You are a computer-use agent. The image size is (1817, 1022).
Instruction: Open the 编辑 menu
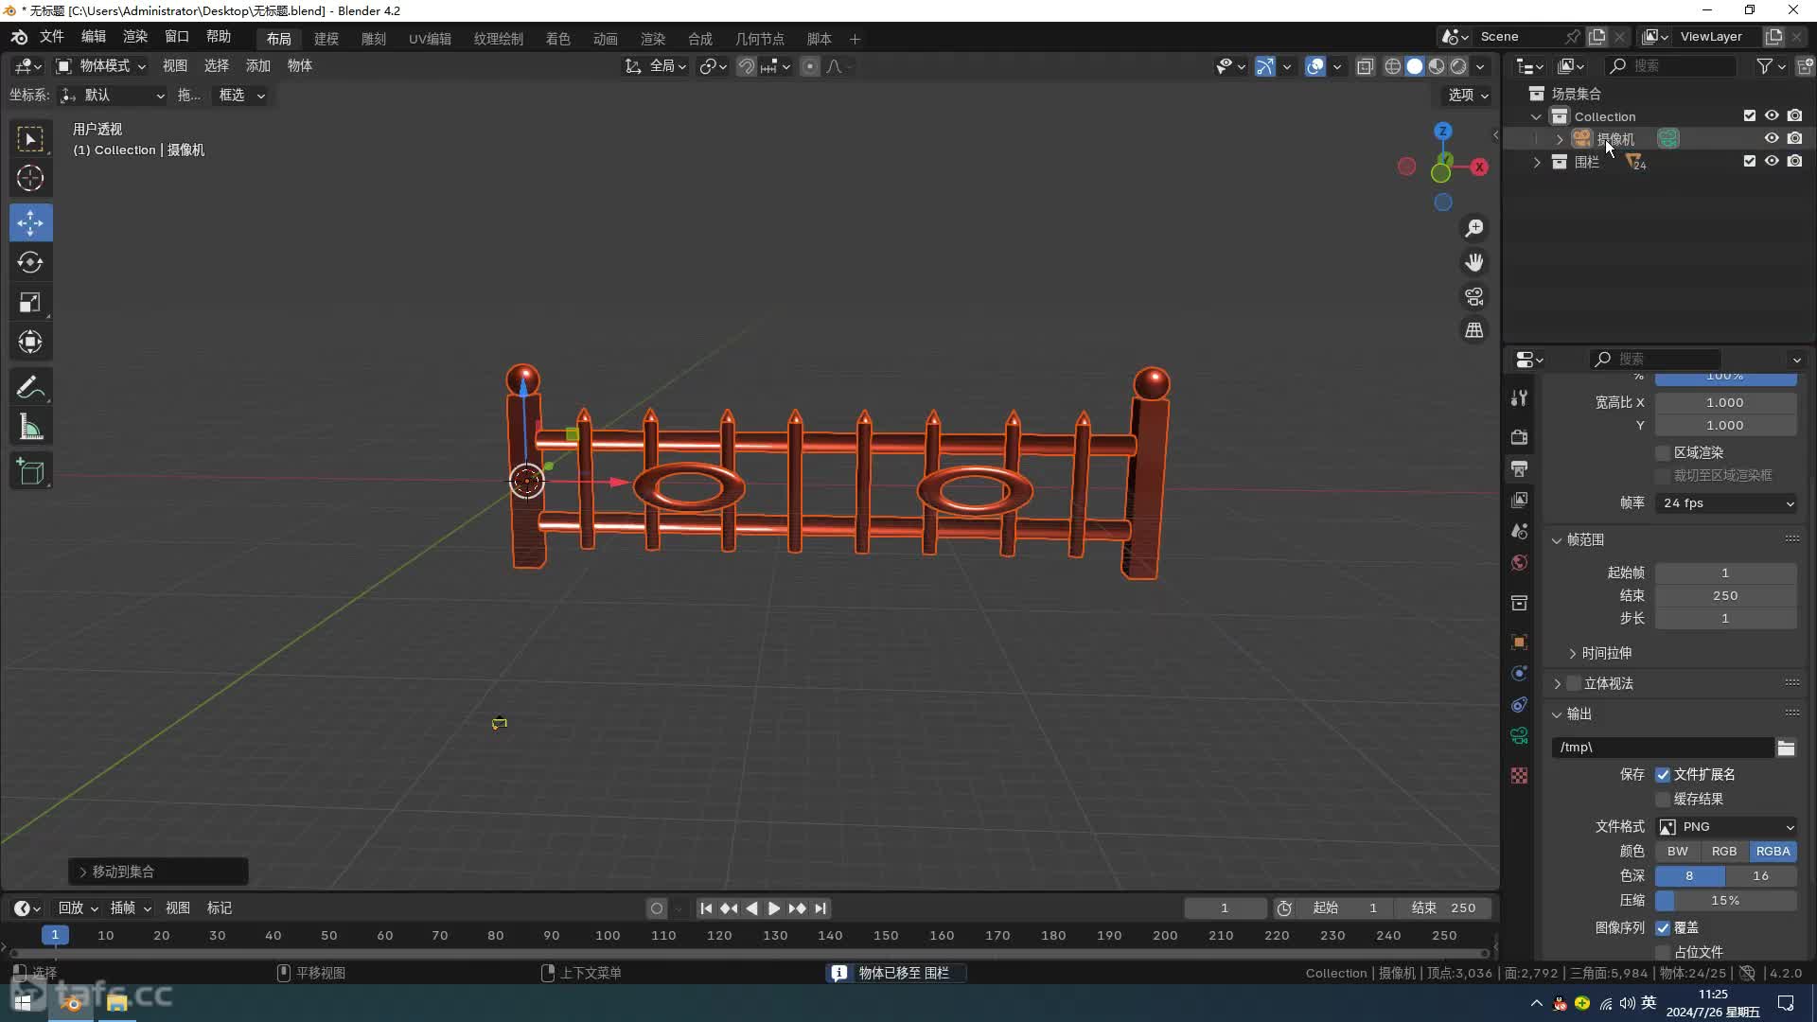[x=94, y=37]
